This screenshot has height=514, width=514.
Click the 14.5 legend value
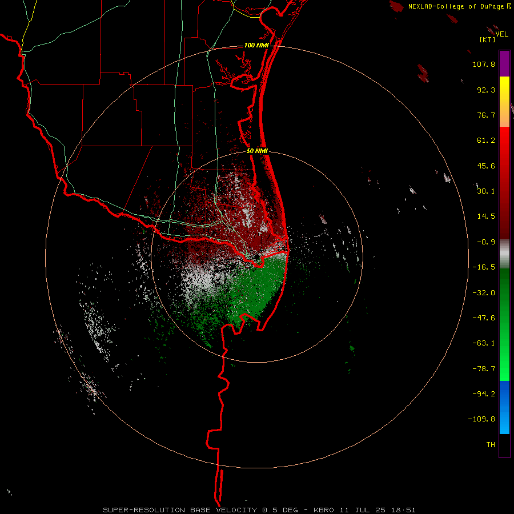[x=486, y=216]
